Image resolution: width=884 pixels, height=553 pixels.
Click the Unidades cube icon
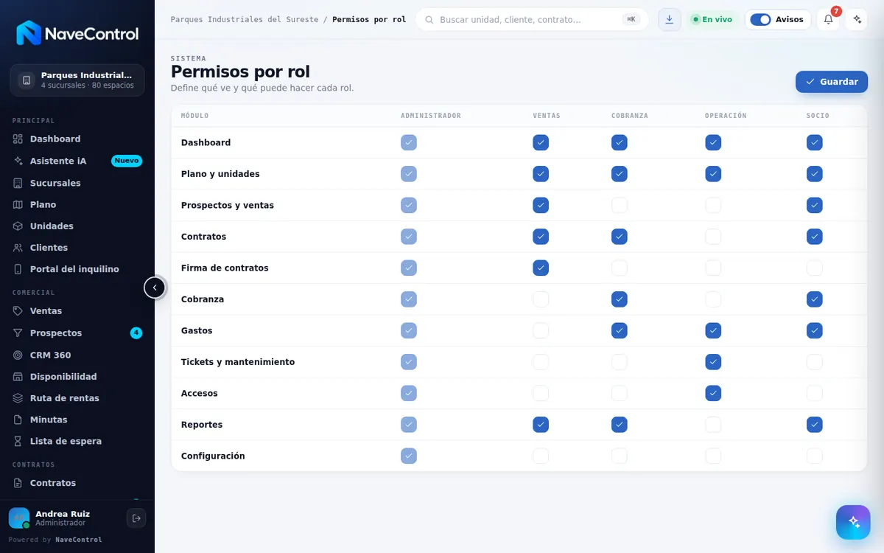[18, 226]
